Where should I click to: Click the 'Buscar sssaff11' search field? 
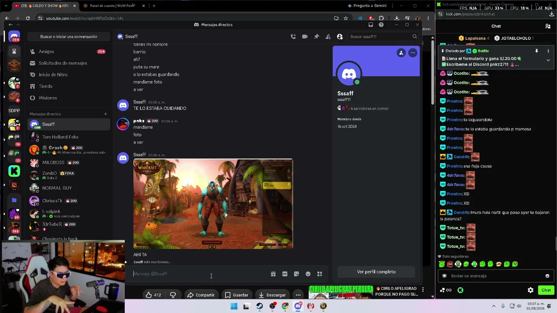click(x=383, y=37)
